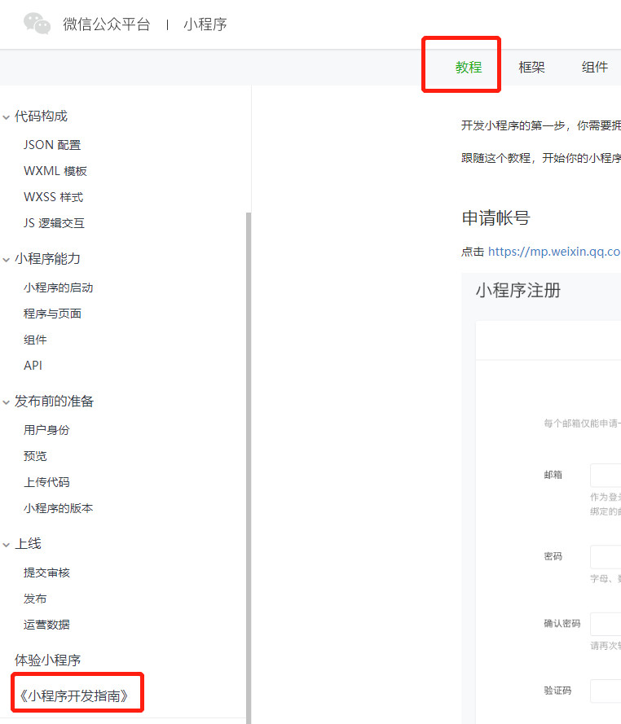
Task: Open 上传代码 in the sidebar
Action: tap(46, 482)
